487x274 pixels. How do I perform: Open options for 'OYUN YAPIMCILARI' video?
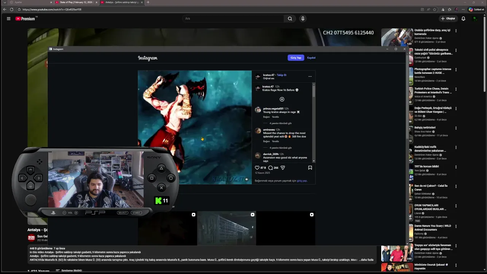(456, 206)
